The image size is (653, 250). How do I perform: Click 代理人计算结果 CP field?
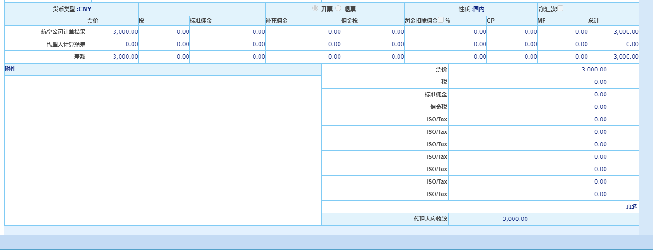[x=512, y=44]
